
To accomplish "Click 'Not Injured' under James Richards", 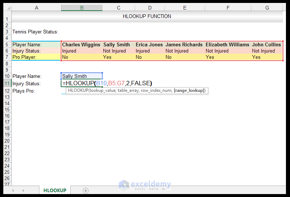I will (x=185, y=51).
